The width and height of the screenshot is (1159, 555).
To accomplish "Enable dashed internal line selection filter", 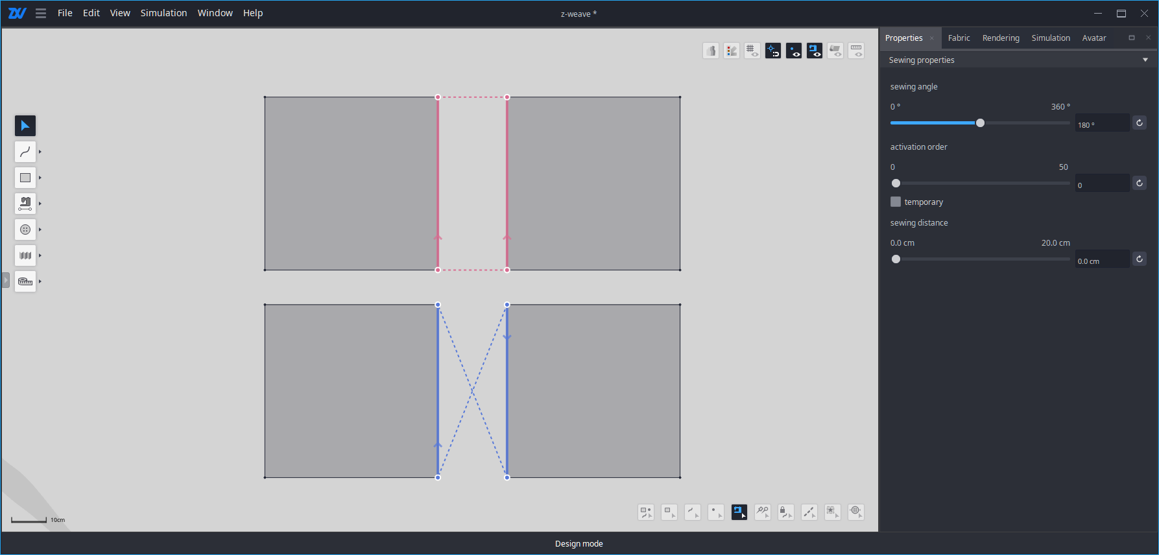I will 809,512.
